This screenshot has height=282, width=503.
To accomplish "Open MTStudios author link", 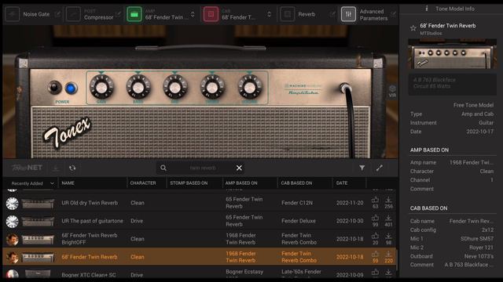I will pos(431,33).
